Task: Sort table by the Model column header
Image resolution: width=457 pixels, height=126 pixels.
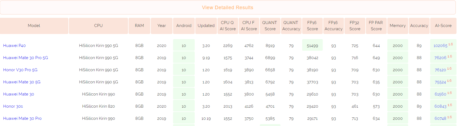Action: point(34,26)
